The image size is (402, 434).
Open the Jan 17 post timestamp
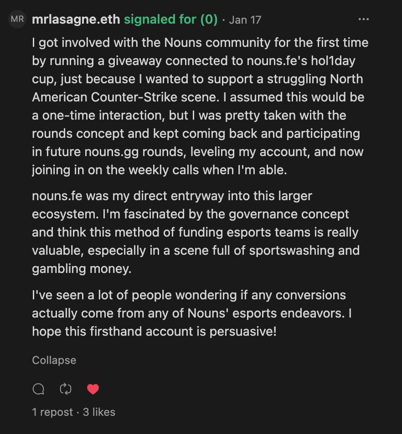(x=245, y=20)
